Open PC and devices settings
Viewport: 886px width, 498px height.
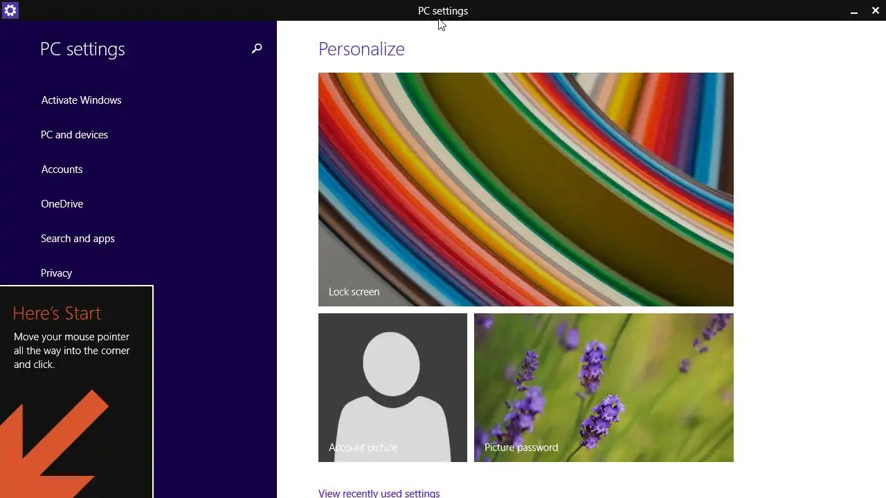(x=74, y=135)
